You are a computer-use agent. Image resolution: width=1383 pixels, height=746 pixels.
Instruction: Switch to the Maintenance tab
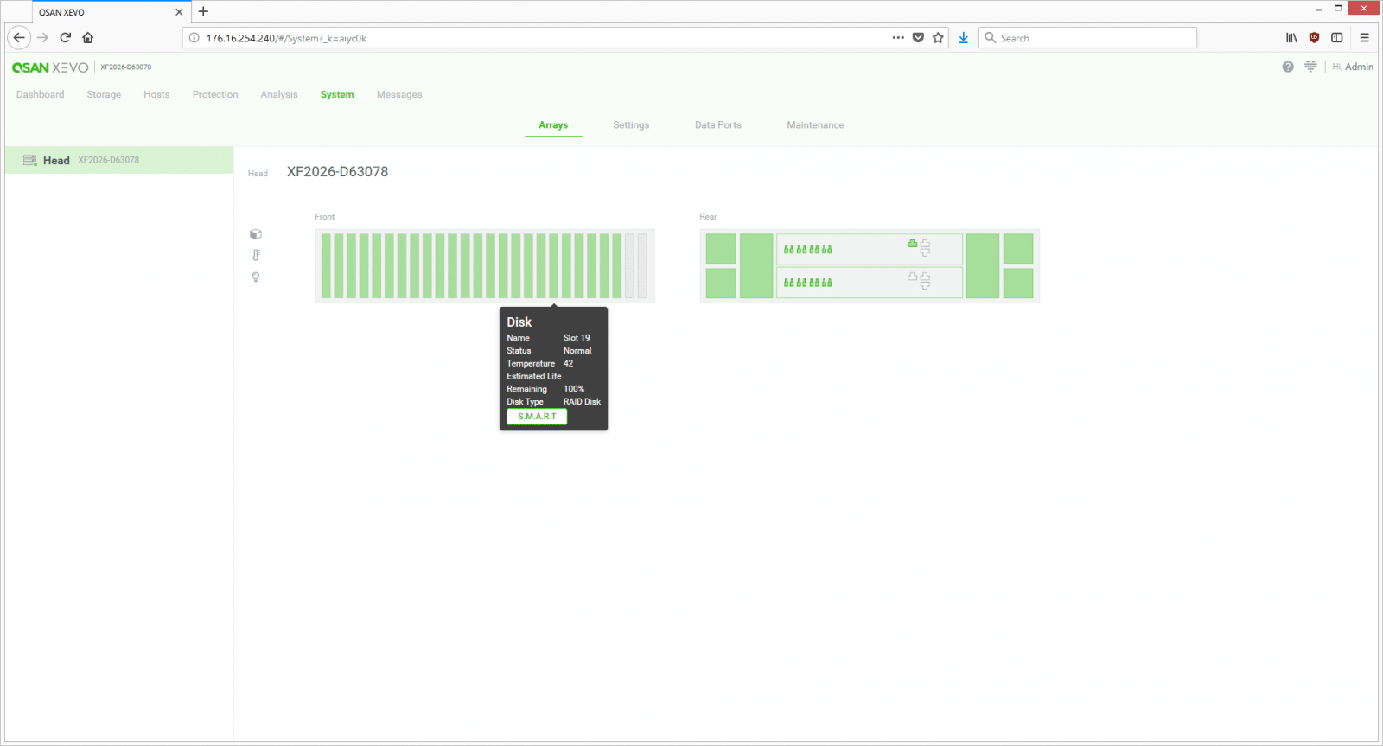(x=815, y=125)
